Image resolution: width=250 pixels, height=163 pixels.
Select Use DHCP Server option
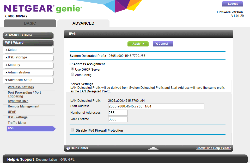(72, 69)
